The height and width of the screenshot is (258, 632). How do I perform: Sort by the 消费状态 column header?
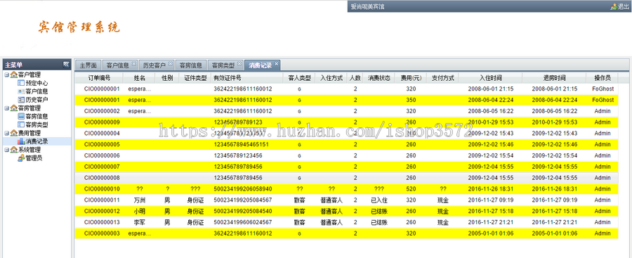click(x=379, y=77)
